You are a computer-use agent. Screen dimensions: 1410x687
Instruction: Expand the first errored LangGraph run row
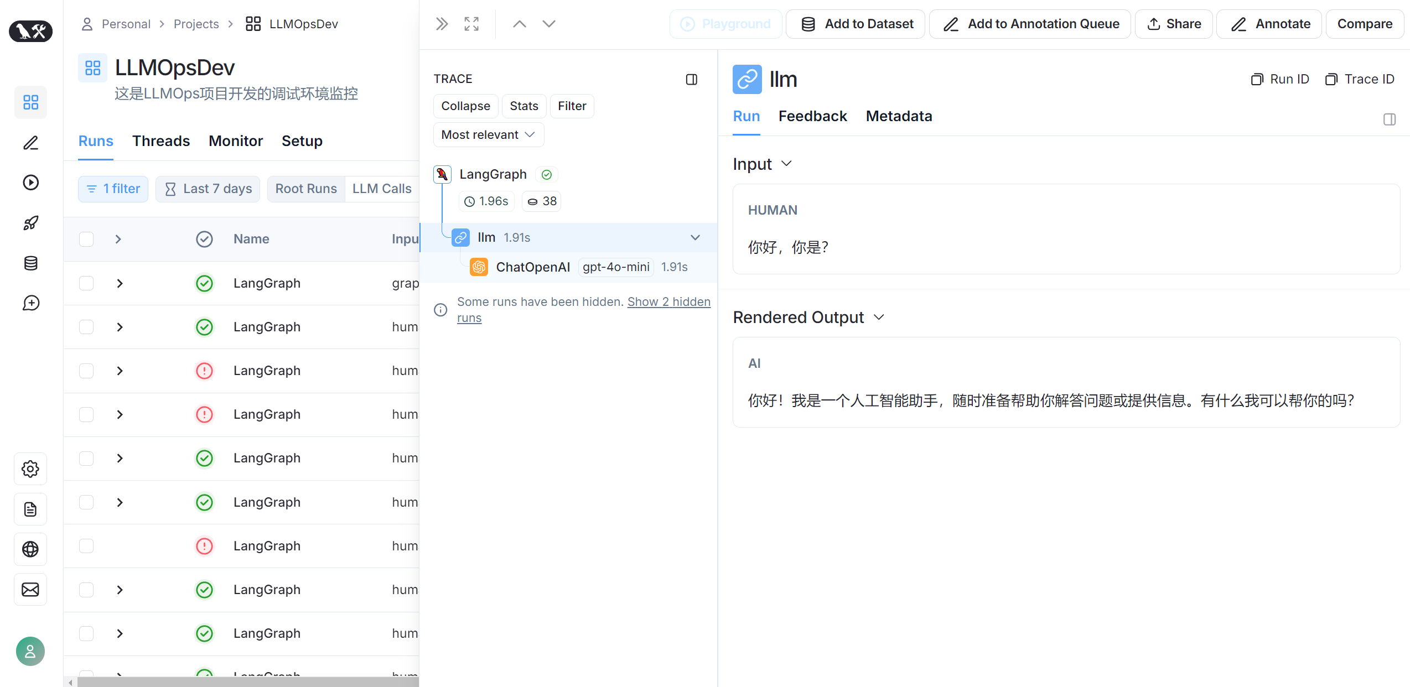(120, 371)
